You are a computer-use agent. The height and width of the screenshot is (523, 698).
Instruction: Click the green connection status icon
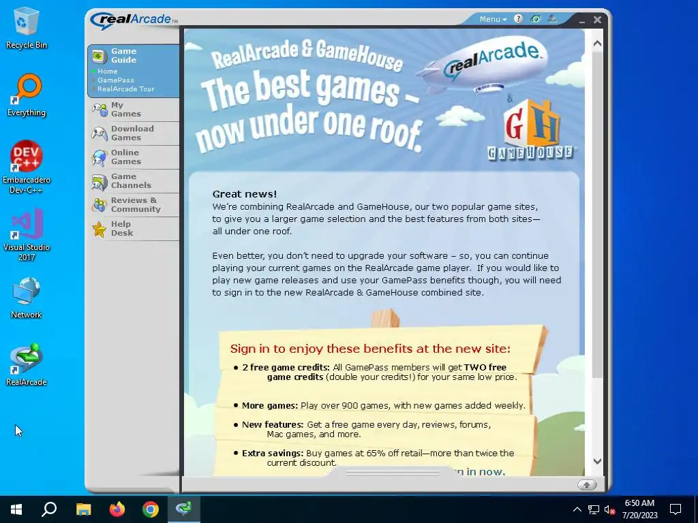pos(536,18)
